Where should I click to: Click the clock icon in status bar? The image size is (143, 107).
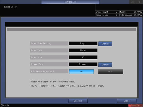2,105
